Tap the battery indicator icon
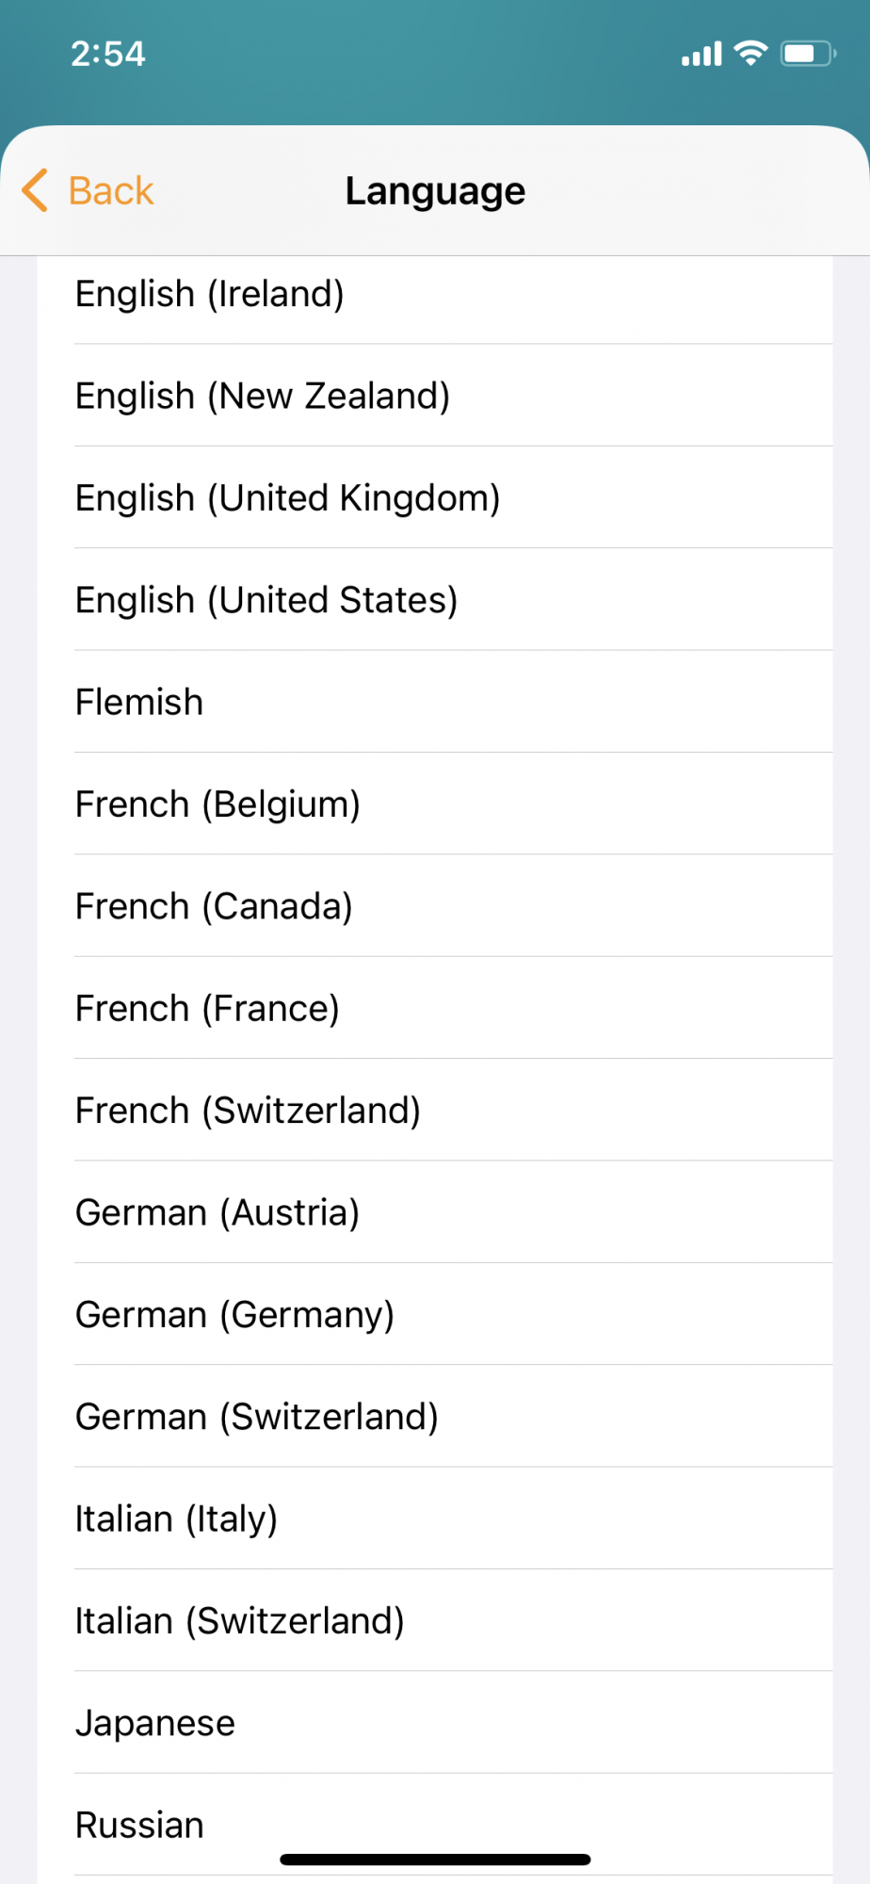 click(808, 53)
